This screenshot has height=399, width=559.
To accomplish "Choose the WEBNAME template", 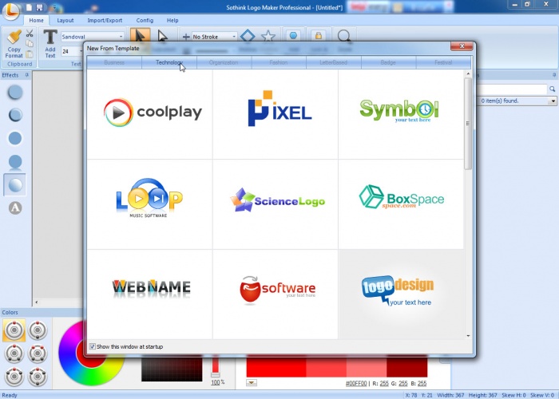I will tap(150, 294).
